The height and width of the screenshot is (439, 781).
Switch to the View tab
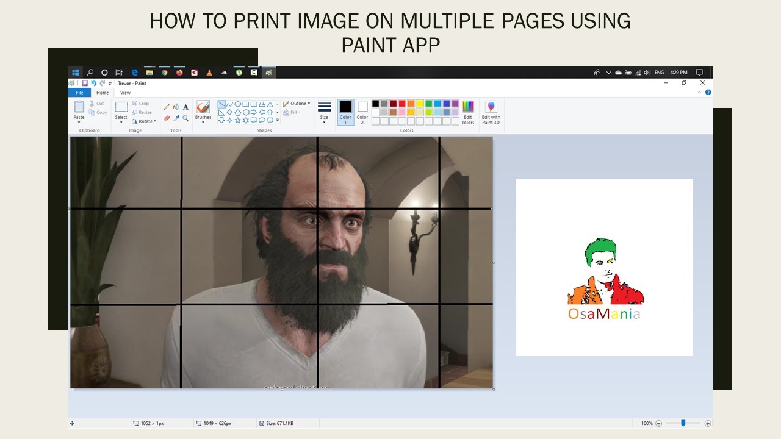point(125,93)
